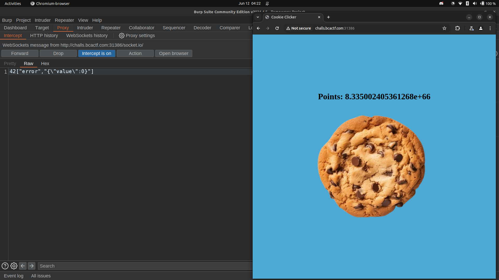Click the help question mark icon

(x=5, y=266)
